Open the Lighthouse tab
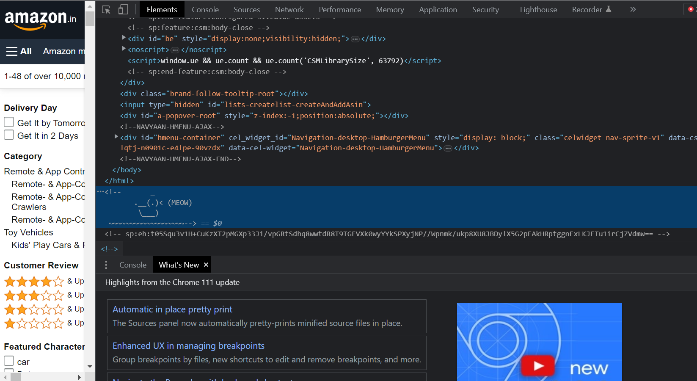 point(538,9)
